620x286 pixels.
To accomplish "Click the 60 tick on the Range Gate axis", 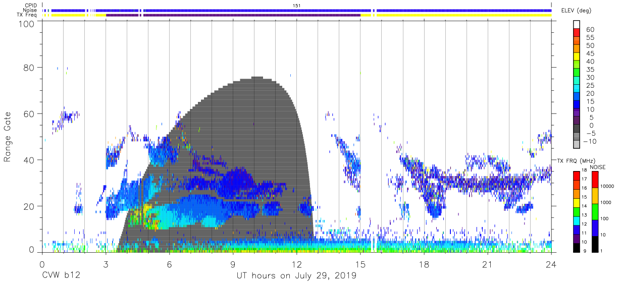I will [x=29, y=113].
